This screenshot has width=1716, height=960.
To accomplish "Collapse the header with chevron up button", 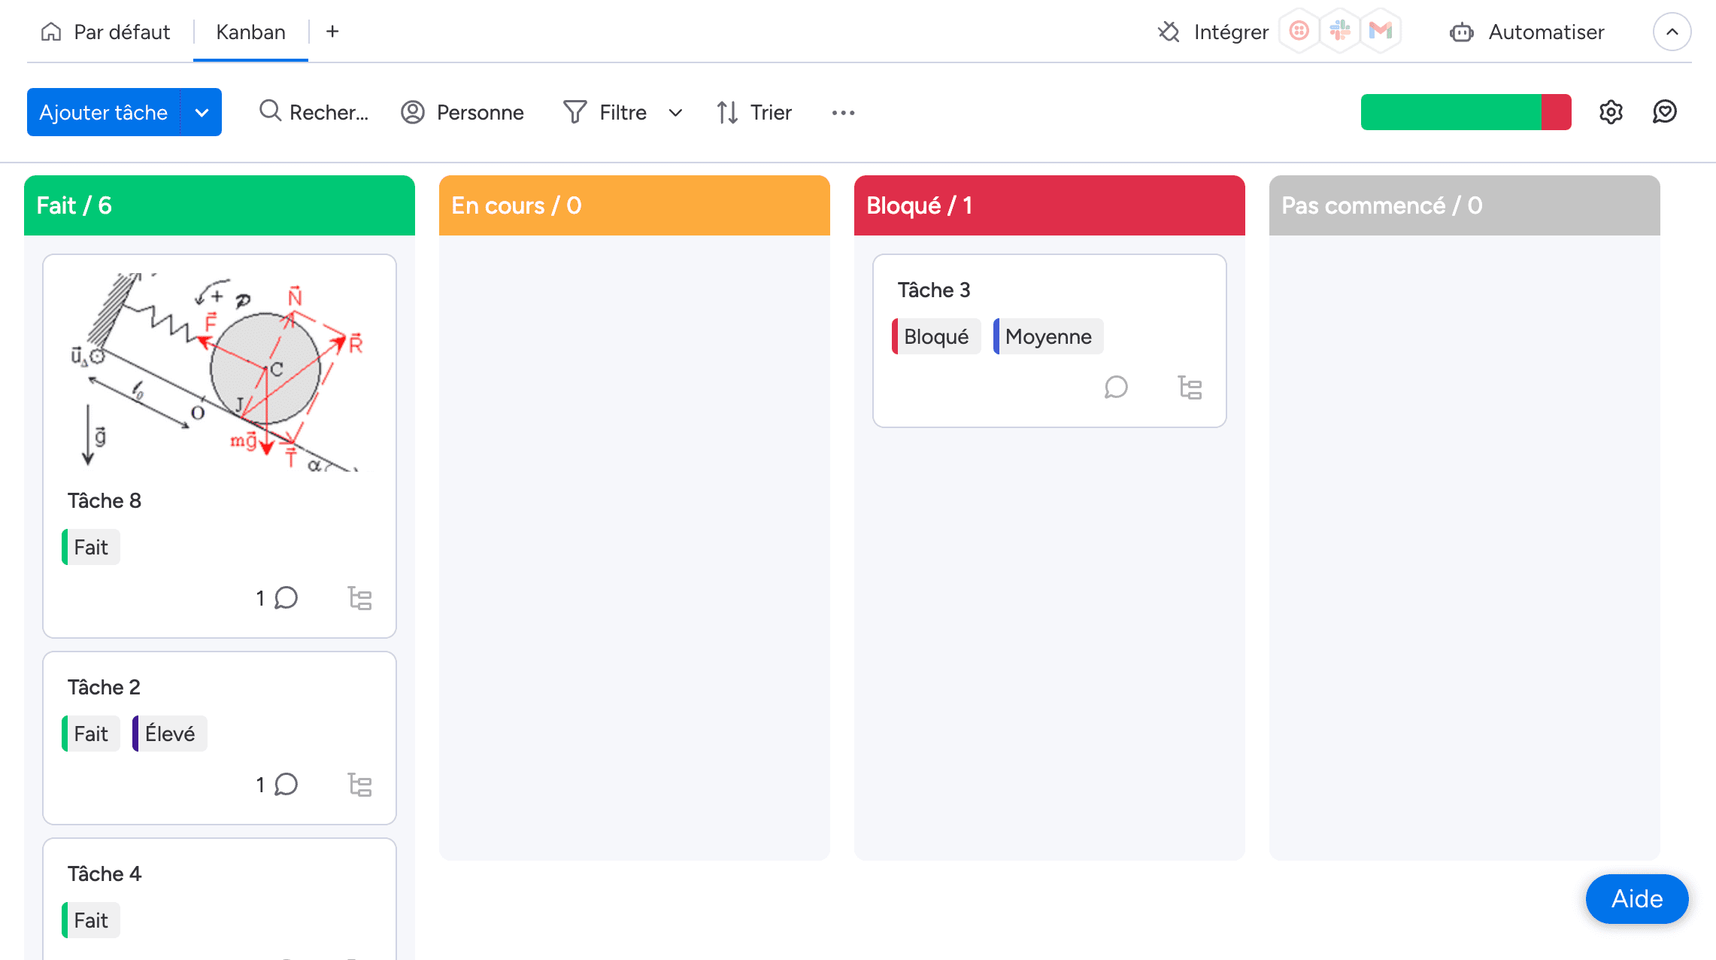I will pyautogui.click(x=1672, y=32).
